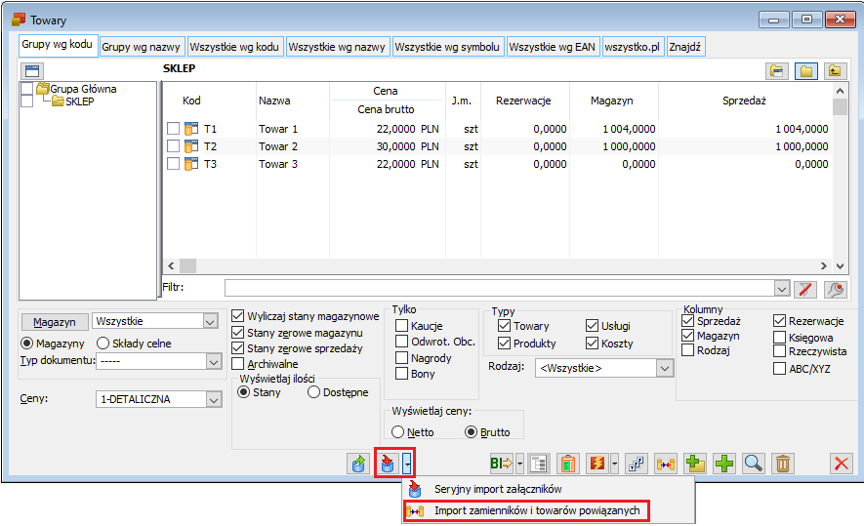Click the lightning bolt operations icon
The height and width of the screenshot is (526, 864).
coord(597,464)
